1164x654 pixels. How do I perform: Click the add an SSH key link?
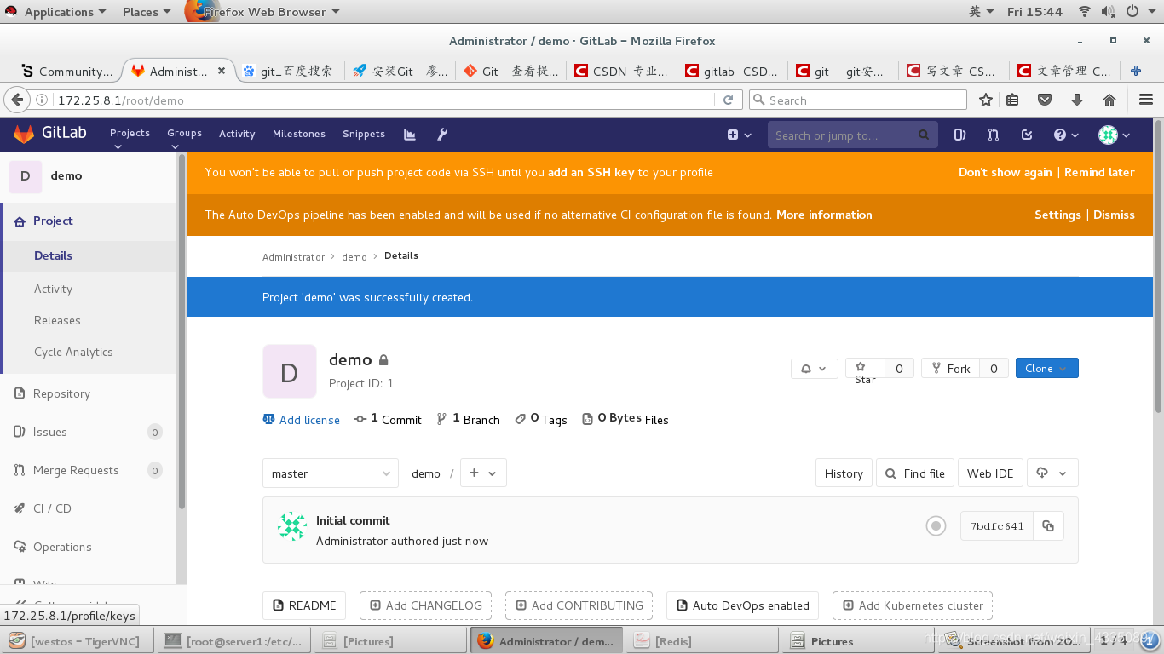591,172
